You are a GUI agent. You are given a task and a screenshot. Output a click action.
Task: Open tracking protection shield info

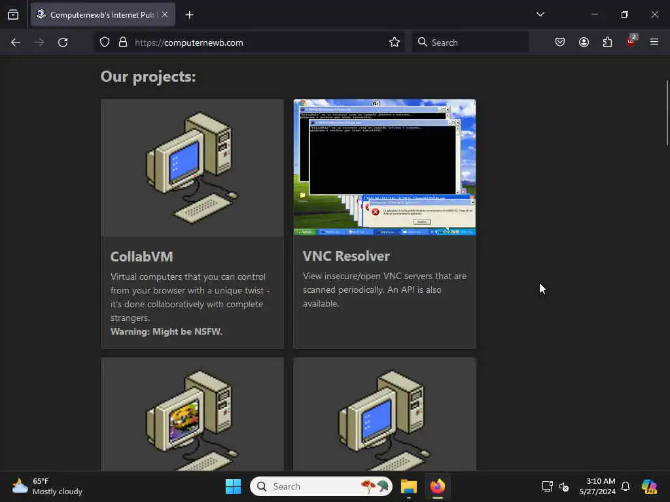pyautogui.click(x=105, y=42)
